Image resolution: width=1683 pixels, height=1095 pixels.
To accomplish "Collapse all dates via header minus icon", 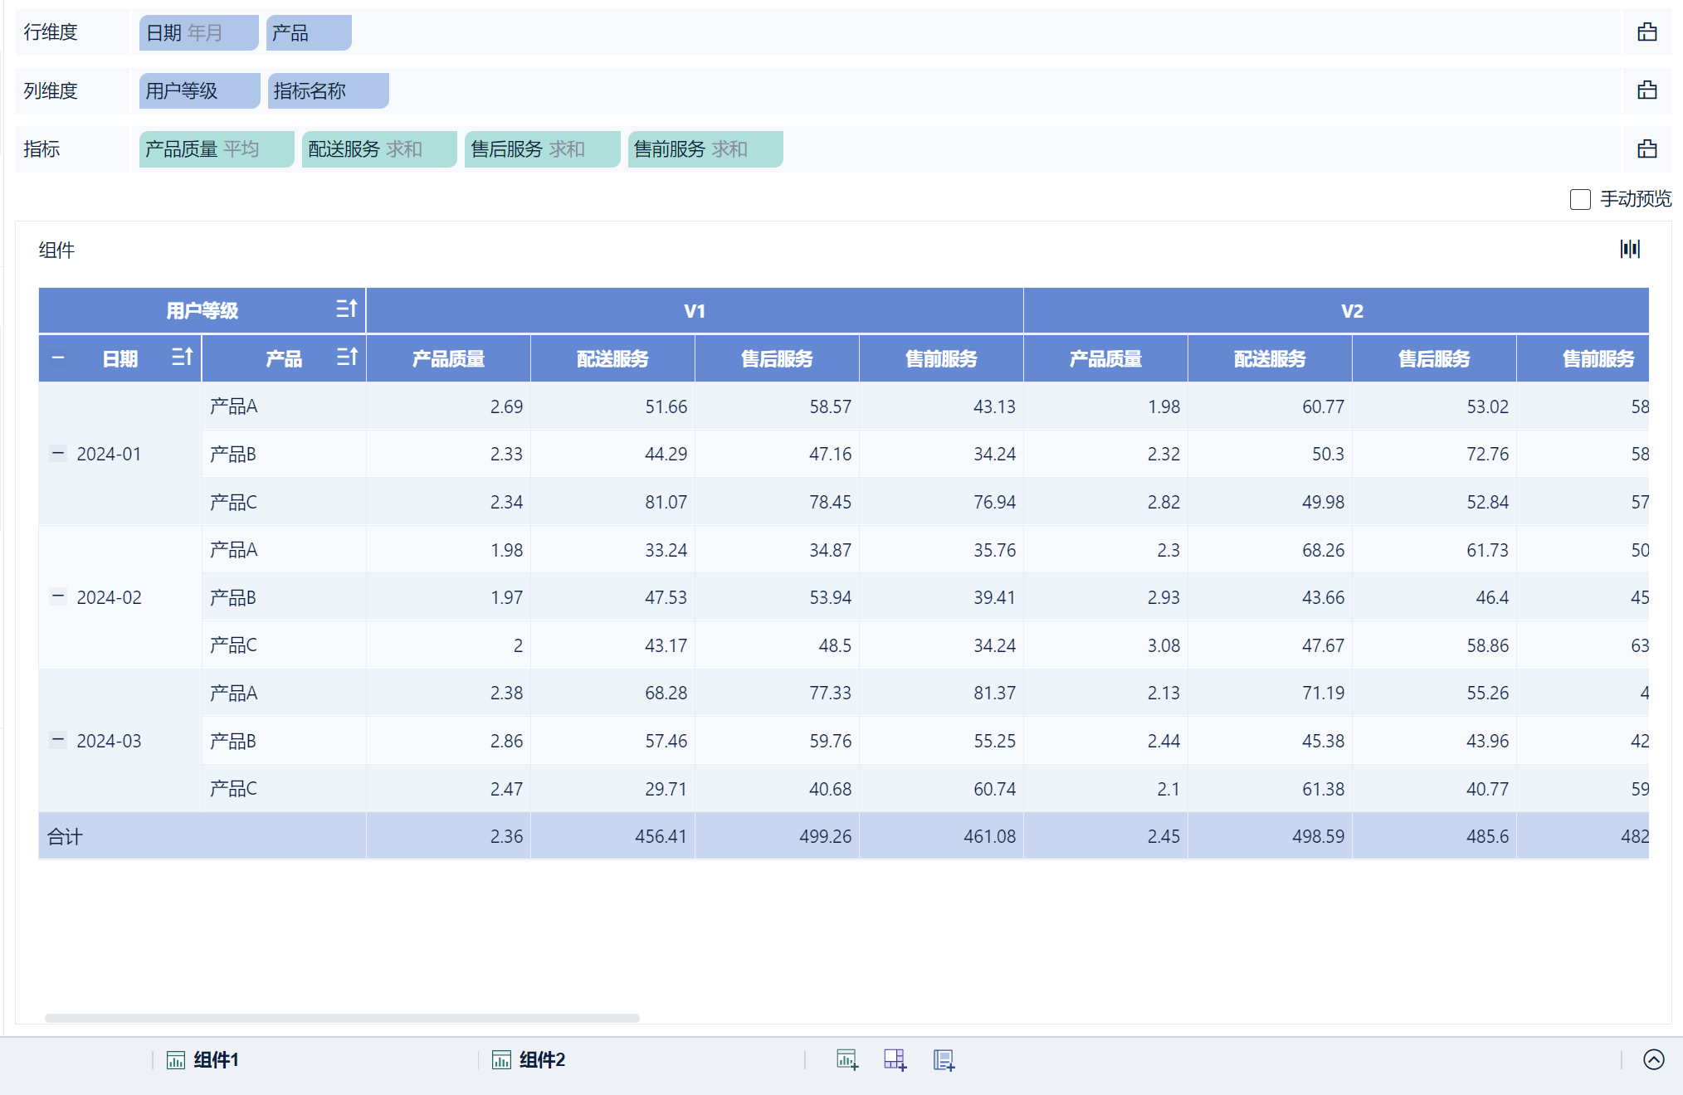I will tap(58, 358).
